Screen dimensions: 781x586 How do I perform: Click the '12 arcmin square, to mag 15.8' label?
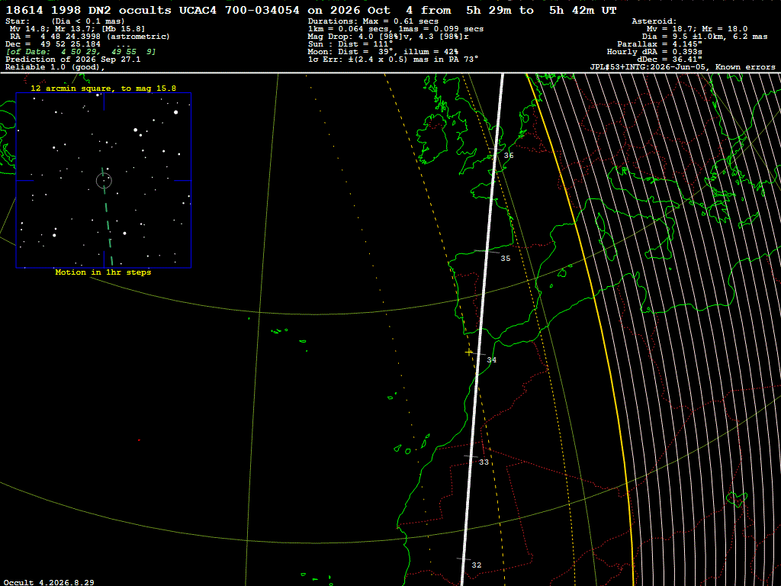point(103,89)
